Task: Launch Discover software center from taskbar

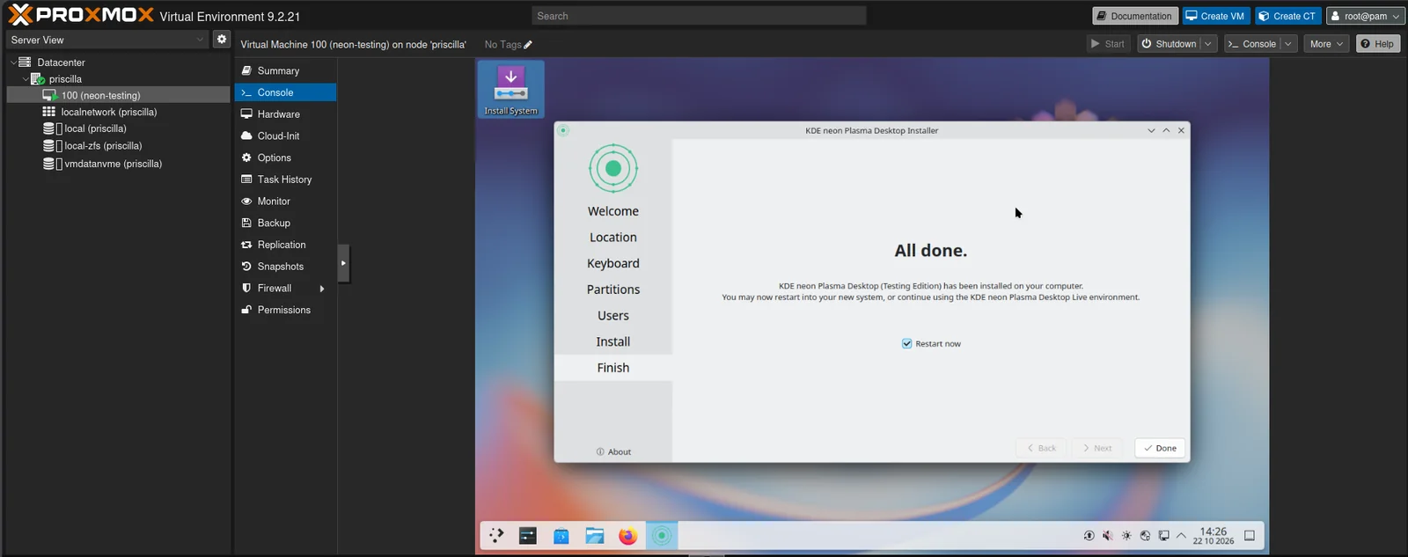Action: pos(561,535)
